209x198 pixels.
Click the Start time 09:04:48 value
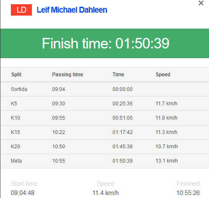coord(23,193)
